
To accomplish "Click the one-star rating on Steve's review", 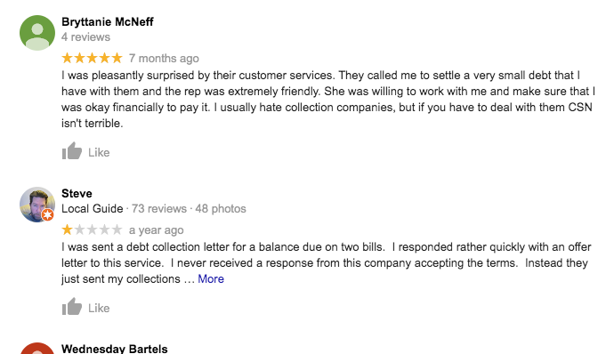I will [92, 229].
